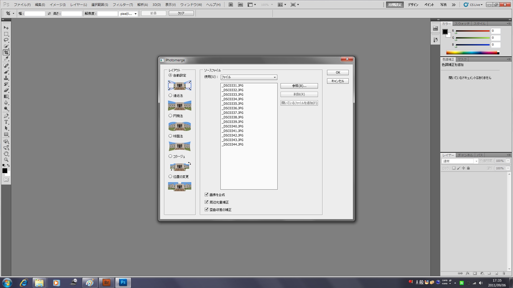The width and height of the screenshot is (513, 288).
Task: Open the layer blend mode dropdown 通常
Action: coord(460,161)
